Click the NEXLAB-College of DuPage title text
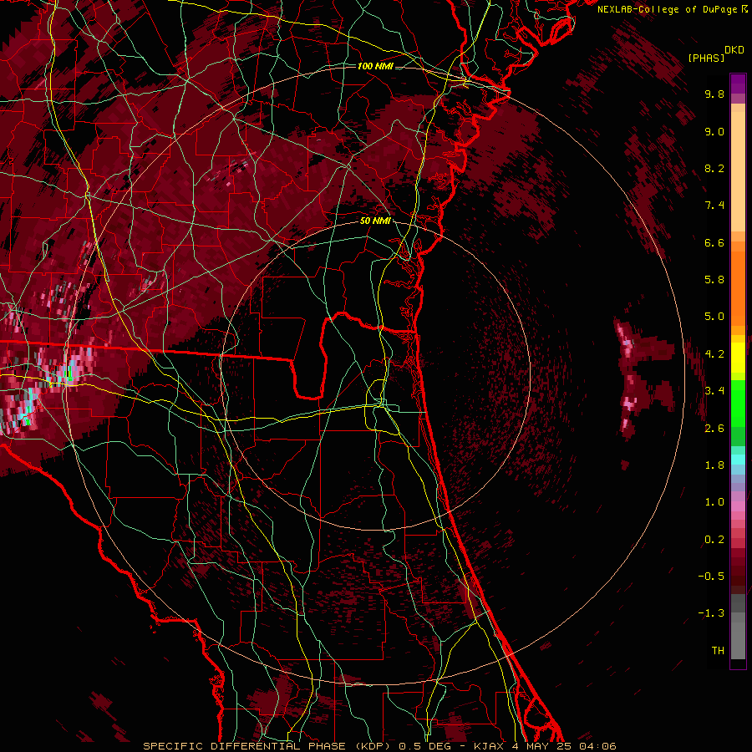This screenshot has height=752, width=752. (672, 9)
